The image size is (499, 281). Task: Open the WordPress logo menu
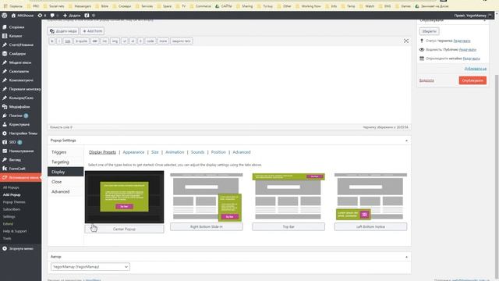click(x=5, y=16)
